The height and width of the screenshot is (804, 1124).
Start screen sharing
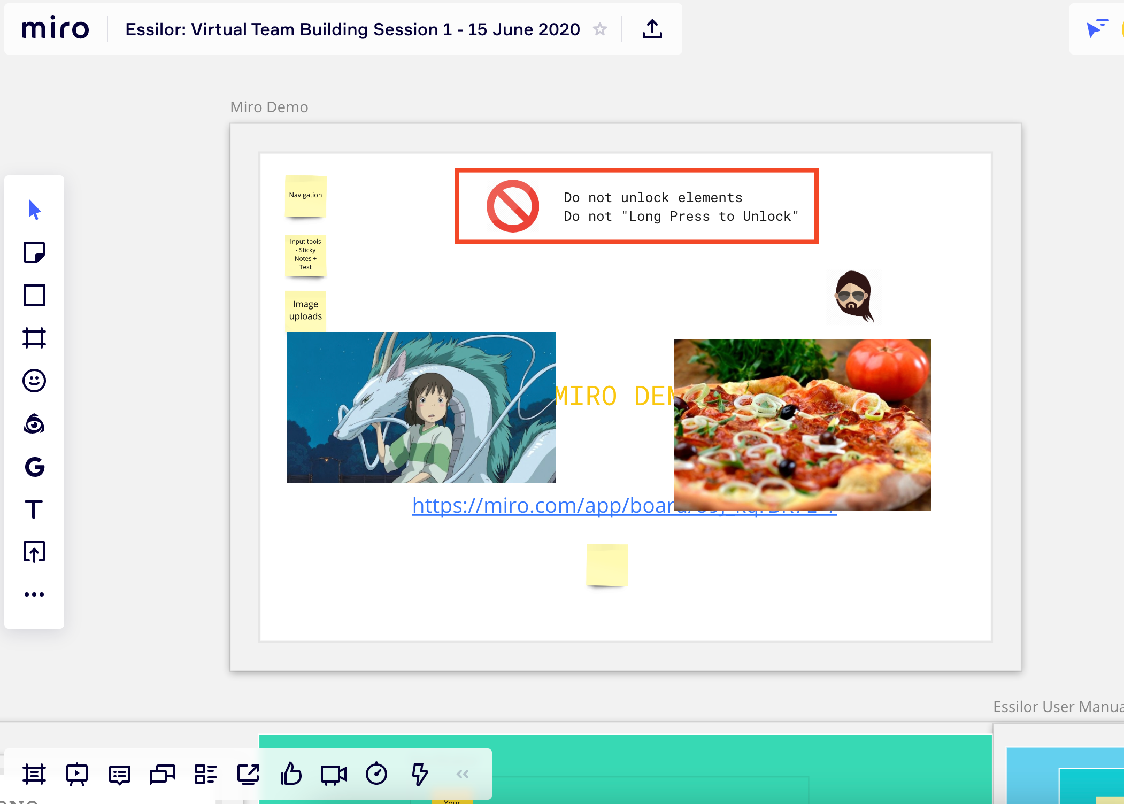pos(248,774)
